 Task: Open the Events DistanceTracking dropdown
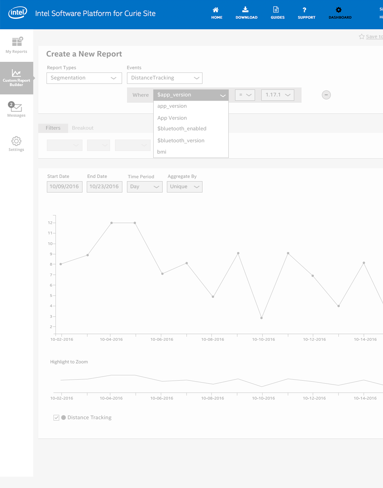(165, 78)
